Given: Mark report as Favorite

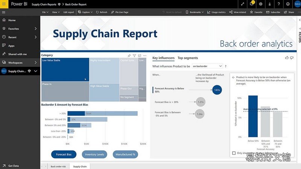Looking at the screenshot, I should tap(256, 12).
